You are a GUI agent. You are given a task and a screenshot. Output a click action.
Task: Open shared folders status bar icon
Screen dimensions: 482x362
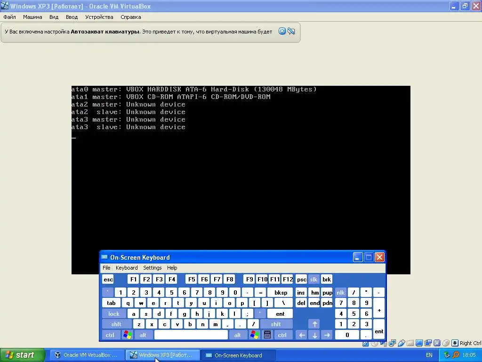point(410,343)
